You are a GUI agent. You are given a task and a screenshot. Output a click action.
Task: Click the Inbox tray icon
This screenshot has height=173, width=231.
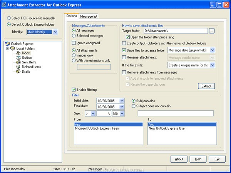(x=18, y=53)
